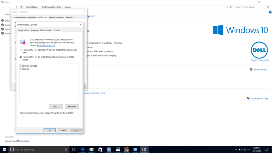Open network connections tray icon

pos(244,150)
